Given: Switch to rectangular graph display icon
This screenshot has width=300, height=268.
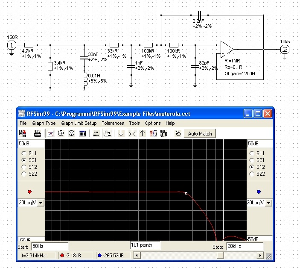Looking at the screenshot, I should coord(51,133).
